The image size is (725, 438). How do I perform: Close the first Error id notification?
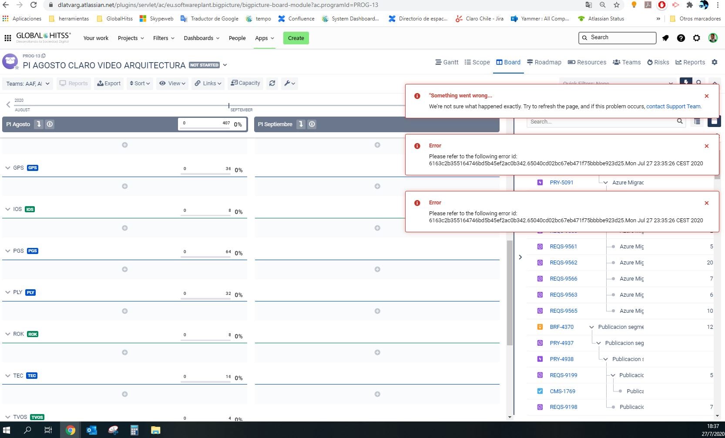coord(707,146)
